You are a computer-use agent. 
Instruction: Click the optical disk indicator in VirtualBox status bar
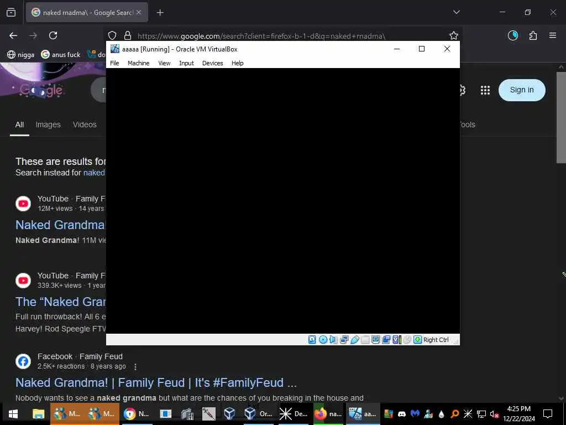point(323,340)
